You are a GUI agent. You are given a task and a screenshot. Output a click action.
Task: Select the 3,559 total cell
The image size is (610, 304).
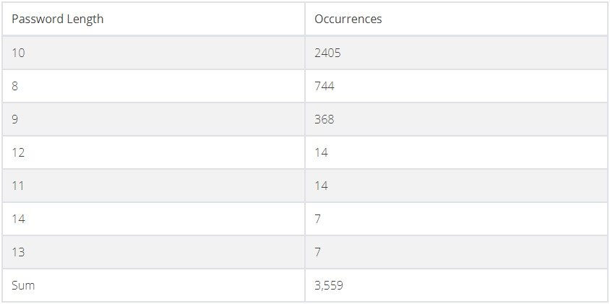point(456,285)
